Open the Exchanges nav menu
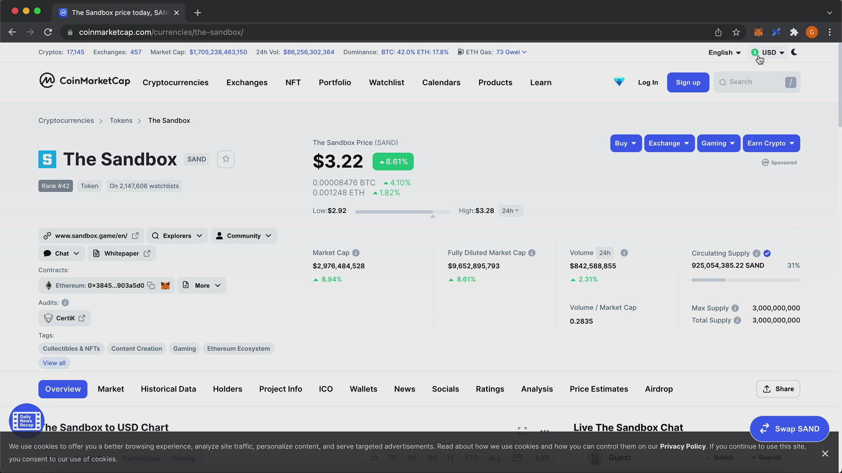The image size is (842, 473). 247,82
